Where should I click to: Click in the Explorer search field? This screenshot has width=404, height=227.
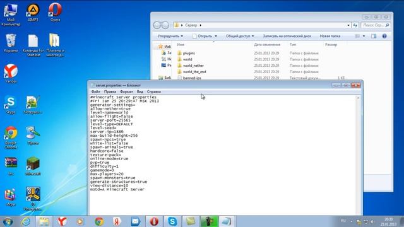click(x=376, y=25)
